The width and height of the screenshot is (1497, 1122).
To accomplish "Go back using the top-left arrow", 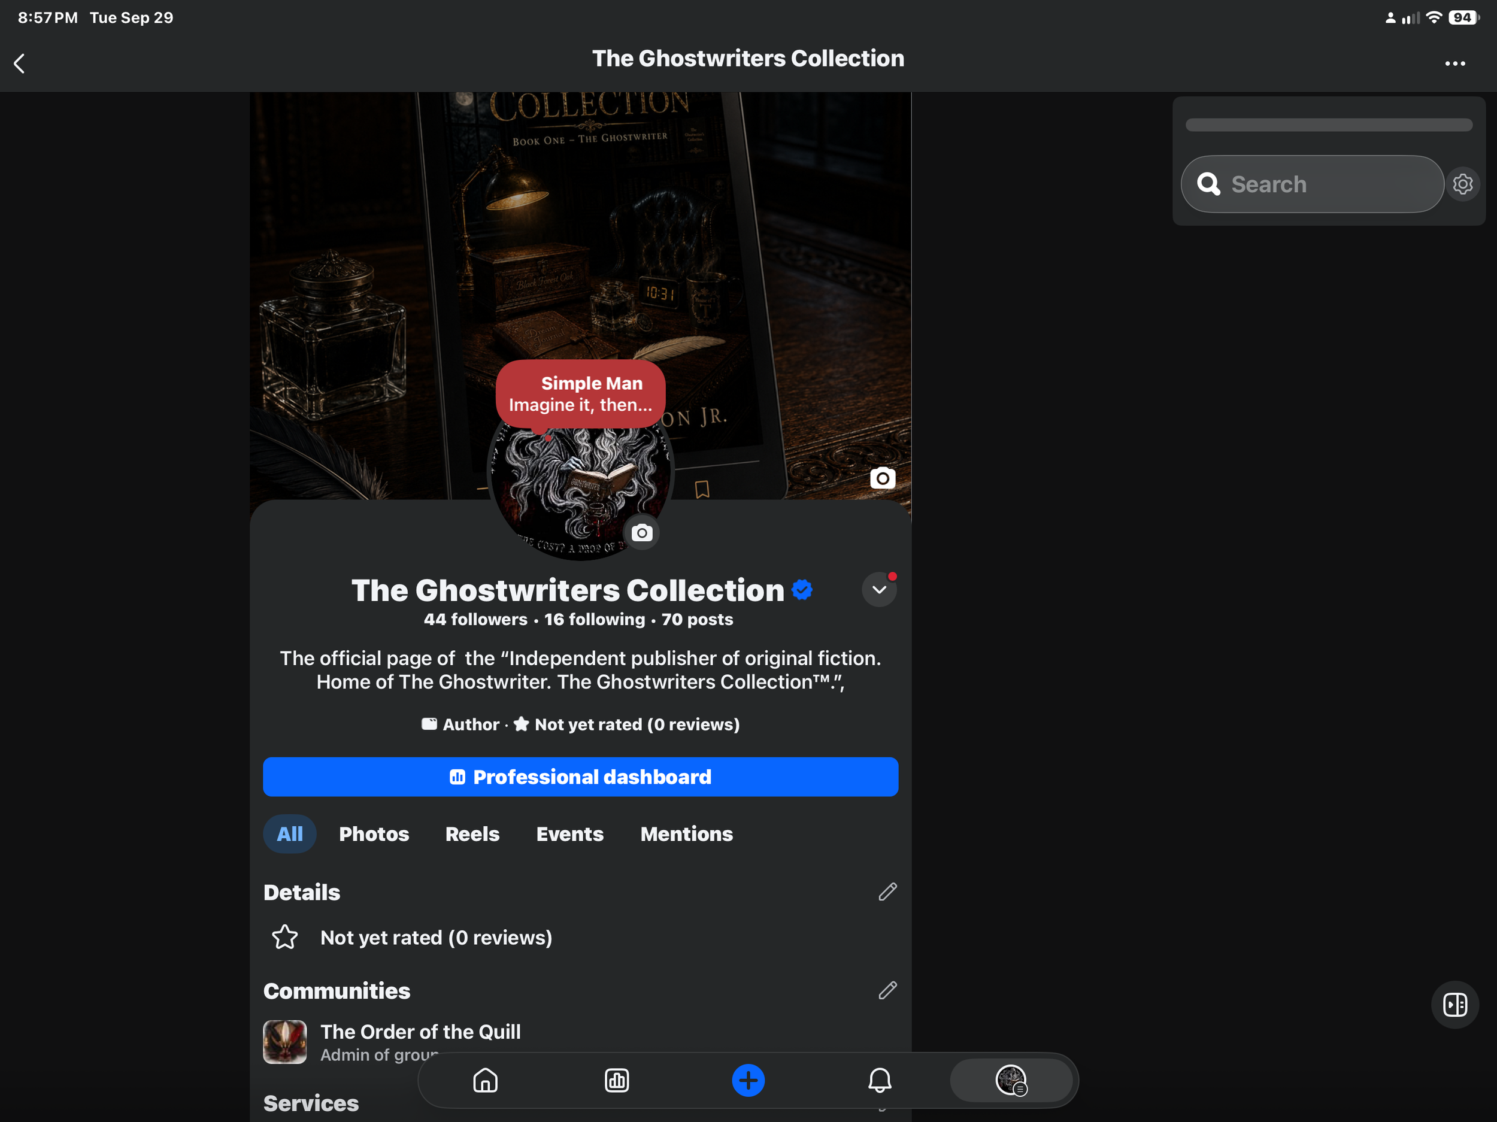I will pos(20,63).
